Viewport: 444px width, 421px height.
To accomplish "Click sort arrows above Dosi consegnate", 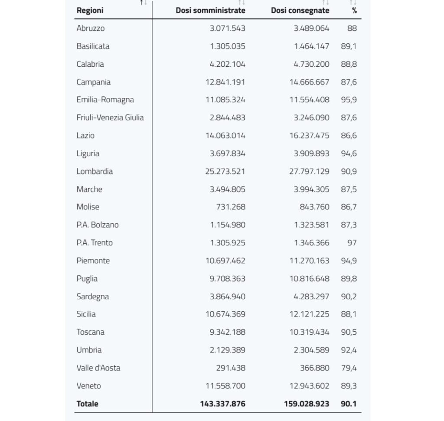I will pos(326,3).
